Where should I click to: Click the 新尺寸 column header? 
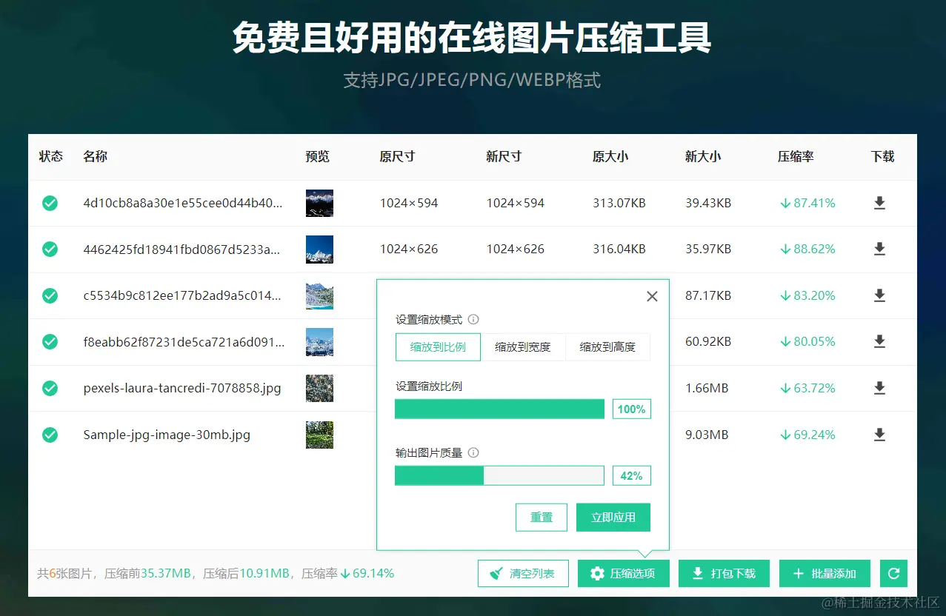pos(504,156)
